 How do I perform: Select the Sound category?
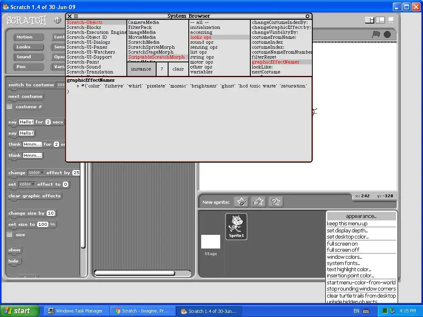[x=28, y=57]
